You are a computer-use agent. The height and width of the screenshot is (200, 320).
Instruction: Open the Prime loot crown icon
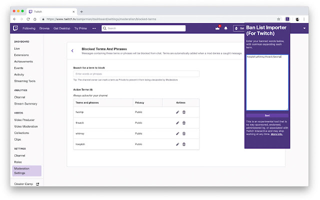217,28
